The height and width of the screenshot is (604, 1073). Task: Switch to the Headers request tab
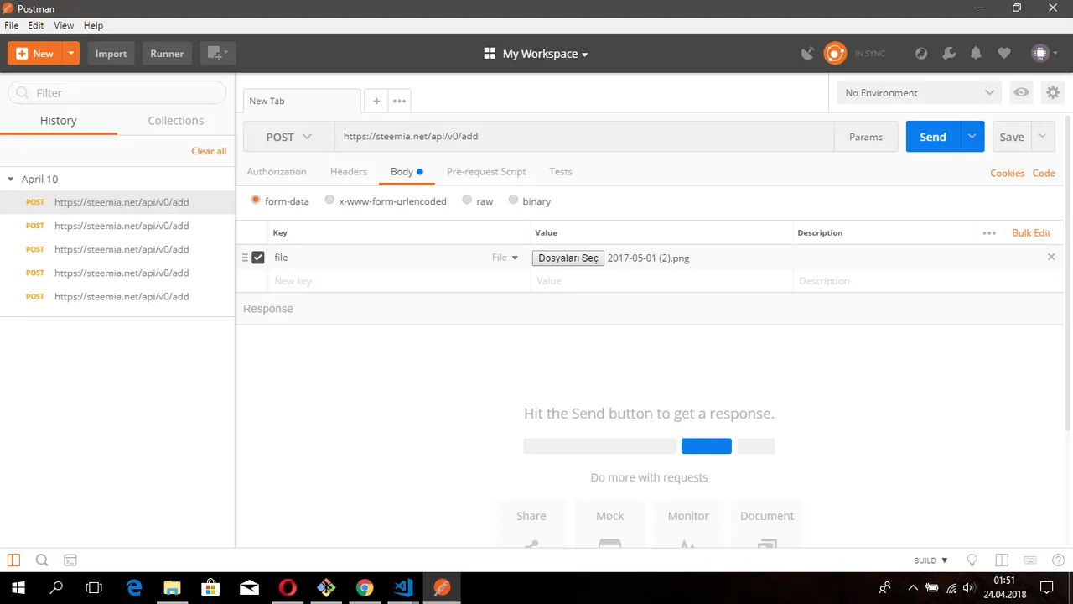click(349, 171)
